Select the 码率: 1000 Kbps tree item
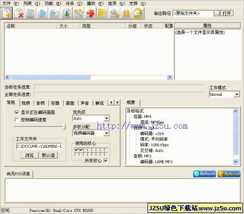 [154, 145]
